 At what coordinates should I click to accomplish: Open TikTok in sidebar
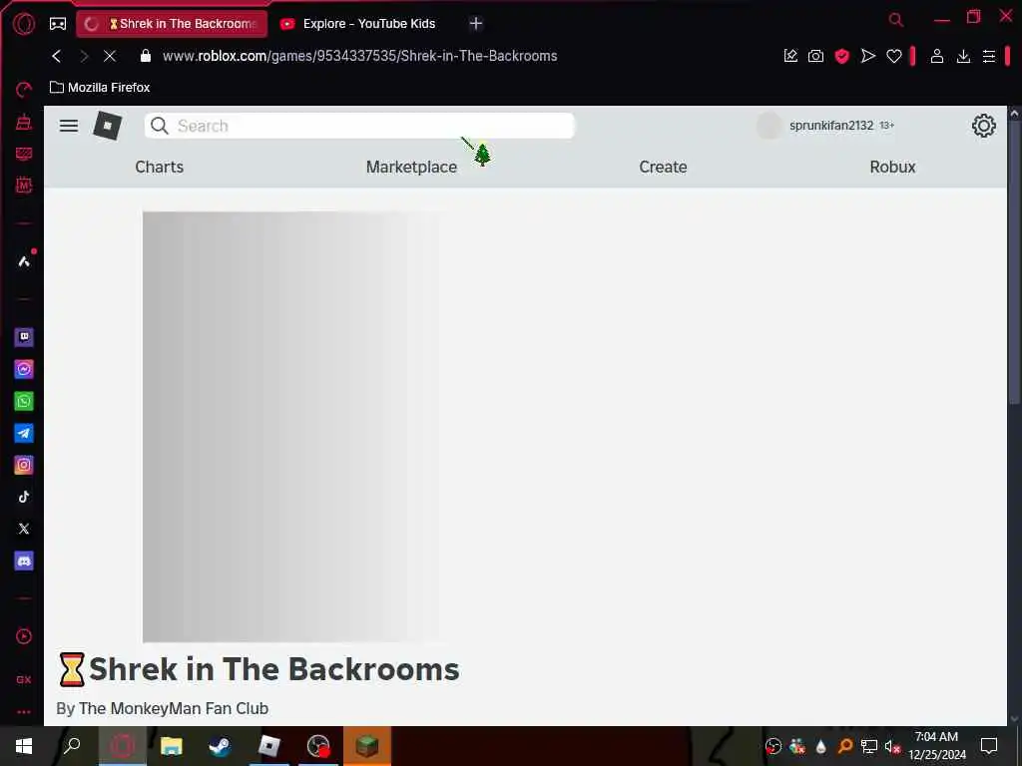click(x=24, y=497)
